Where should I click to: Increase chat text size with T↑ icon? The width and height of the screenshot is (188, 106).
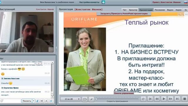click(x=45, y=64)
